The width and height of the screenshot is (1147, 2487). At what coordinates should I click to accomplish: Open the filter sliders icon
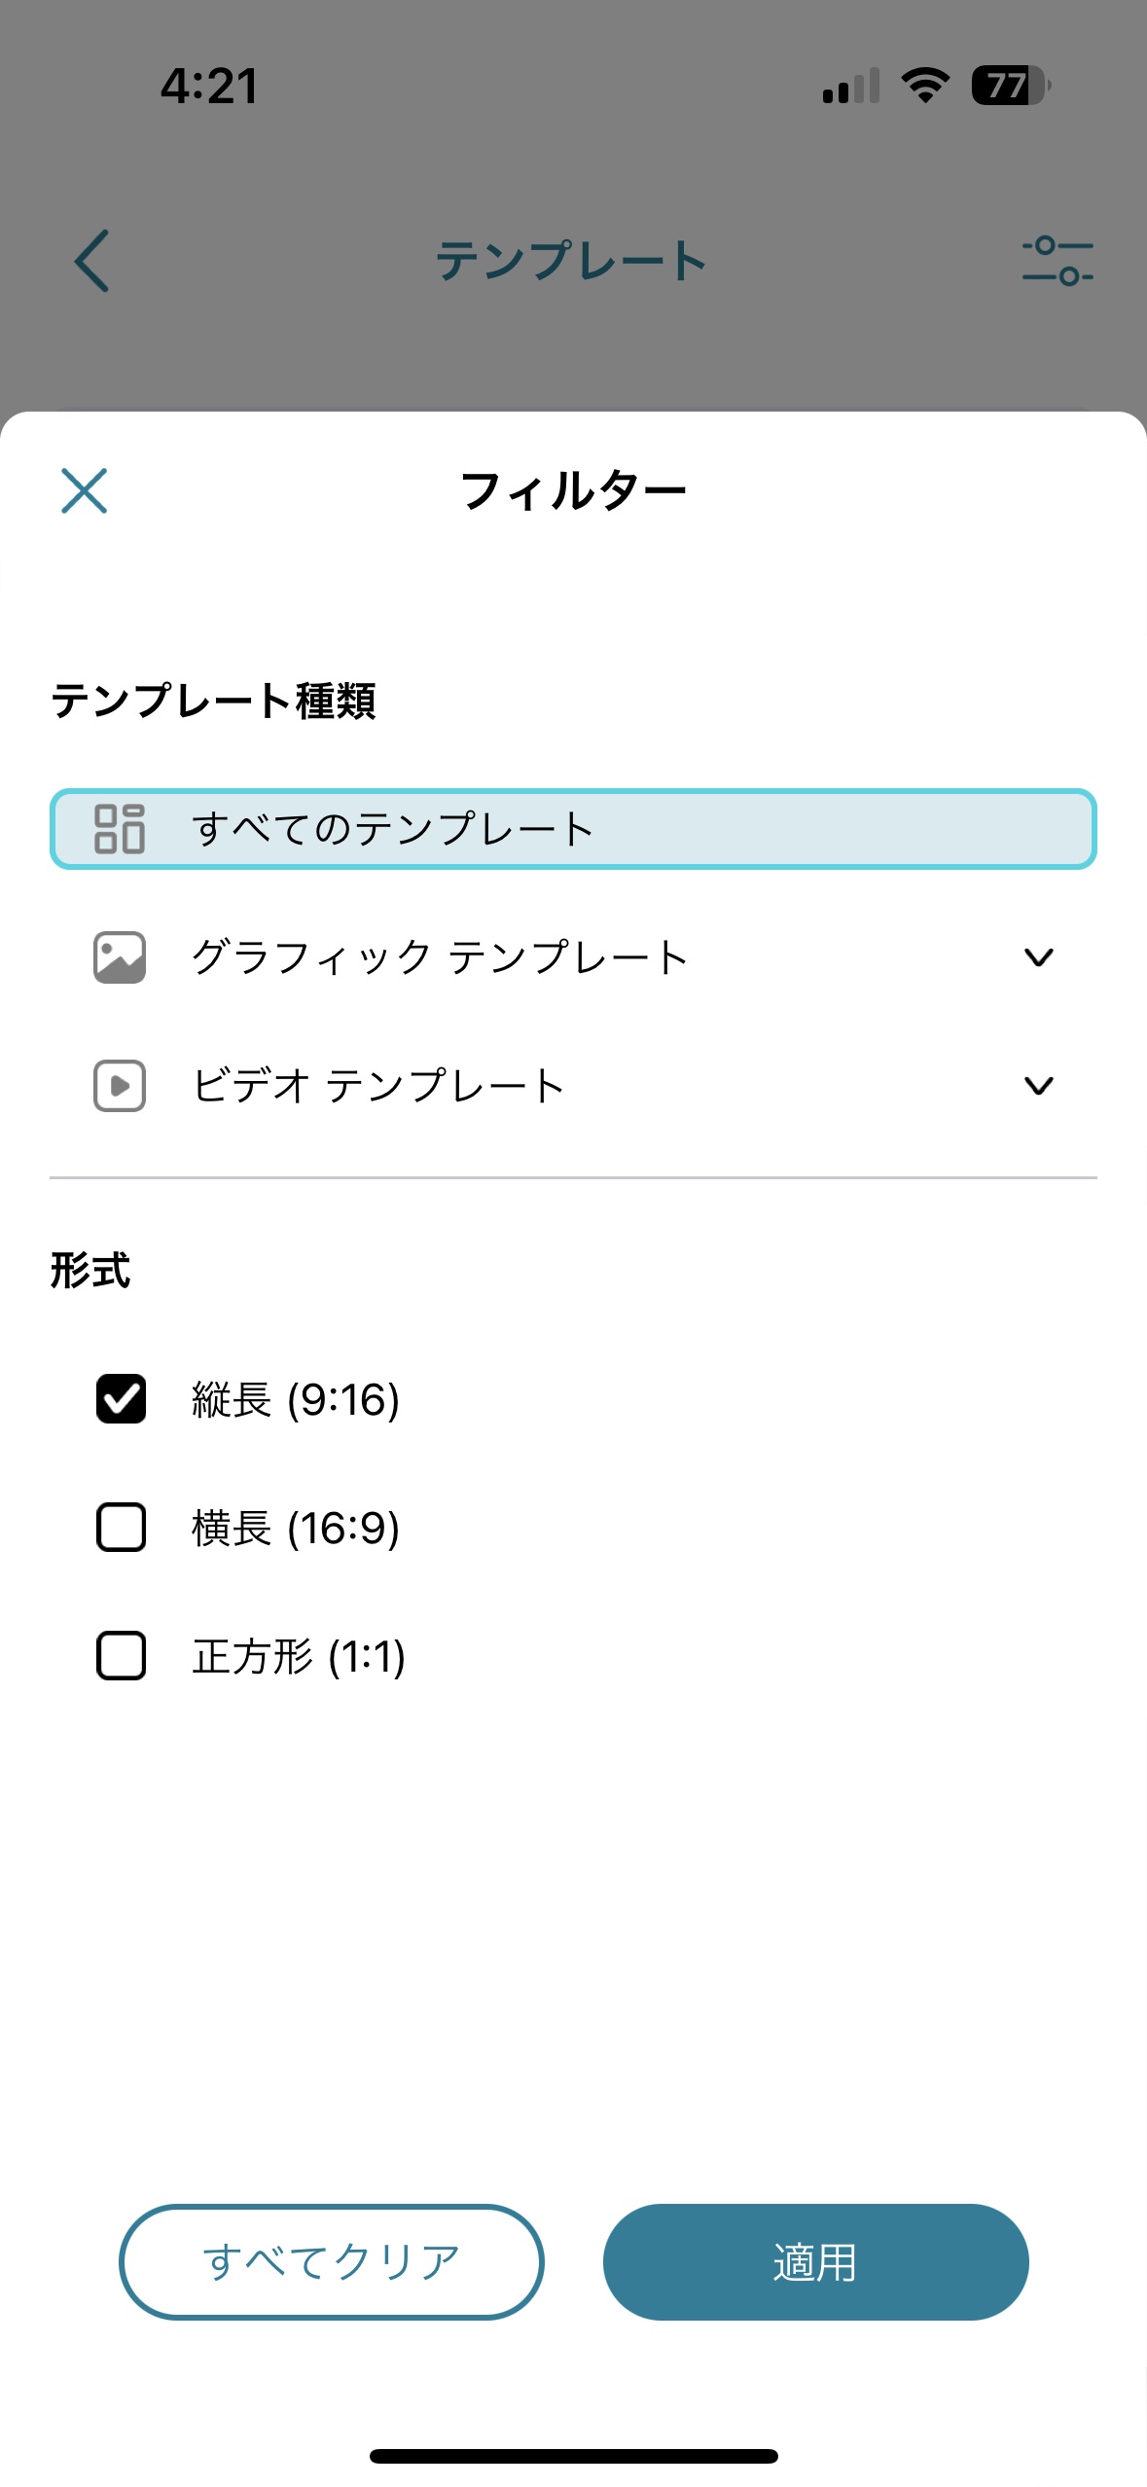point(1057,261)
